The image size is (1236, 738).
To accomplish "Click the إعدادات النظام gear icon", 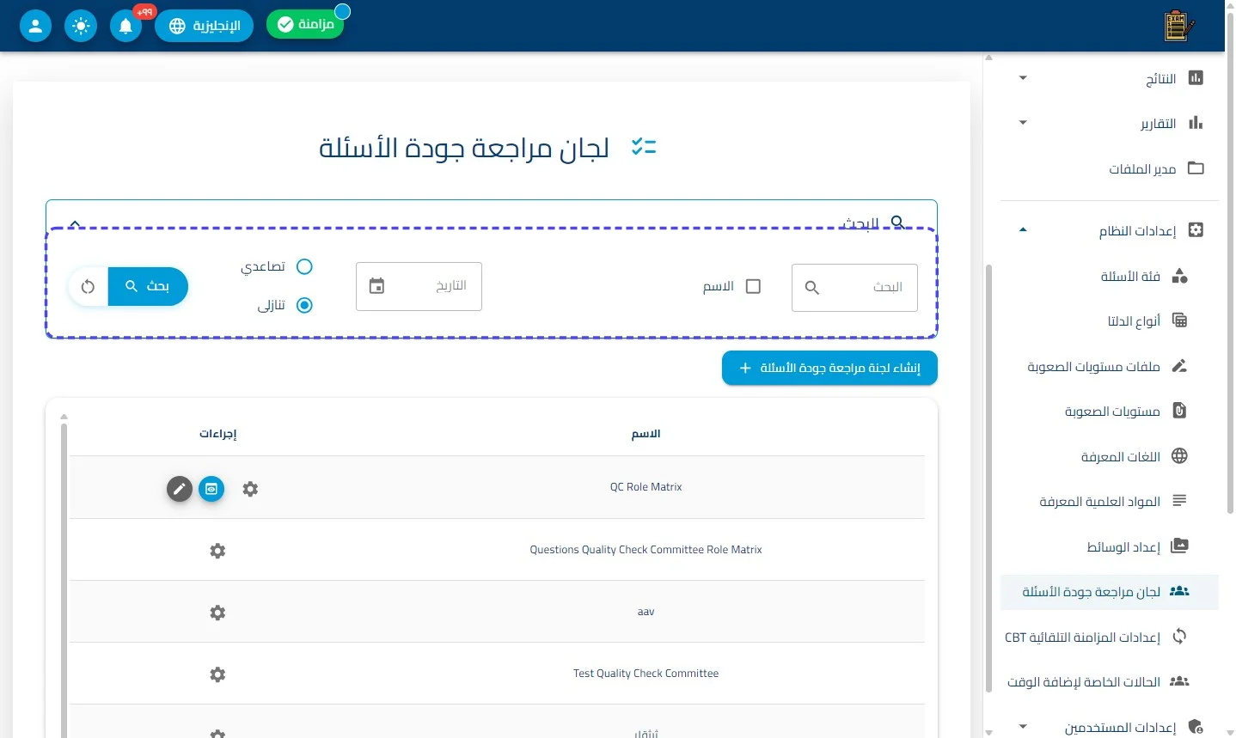I will point(1196,230).
